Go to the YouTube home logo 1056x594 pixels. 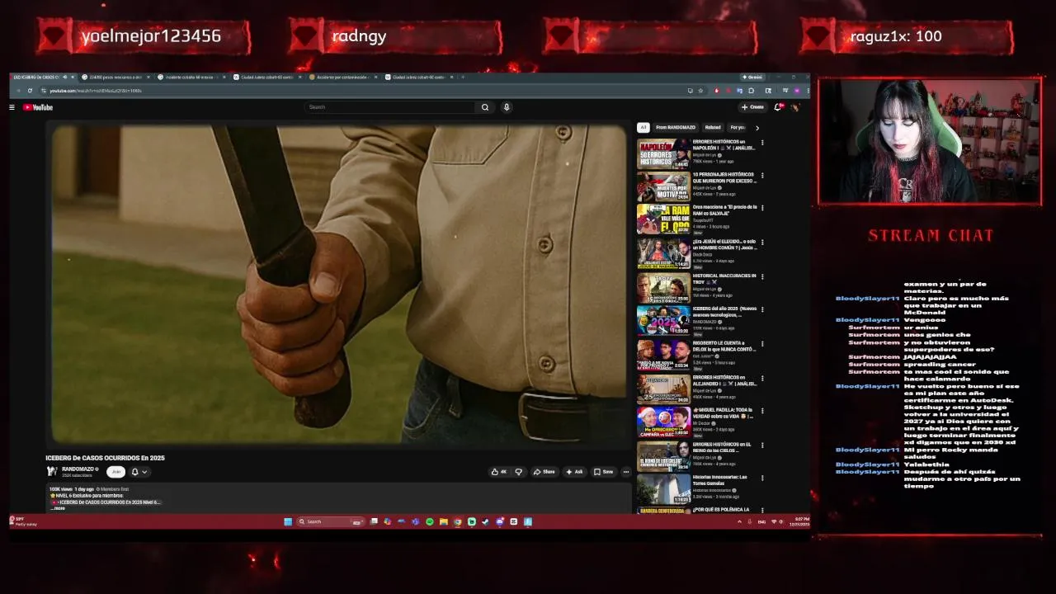[x=38, y=107]
